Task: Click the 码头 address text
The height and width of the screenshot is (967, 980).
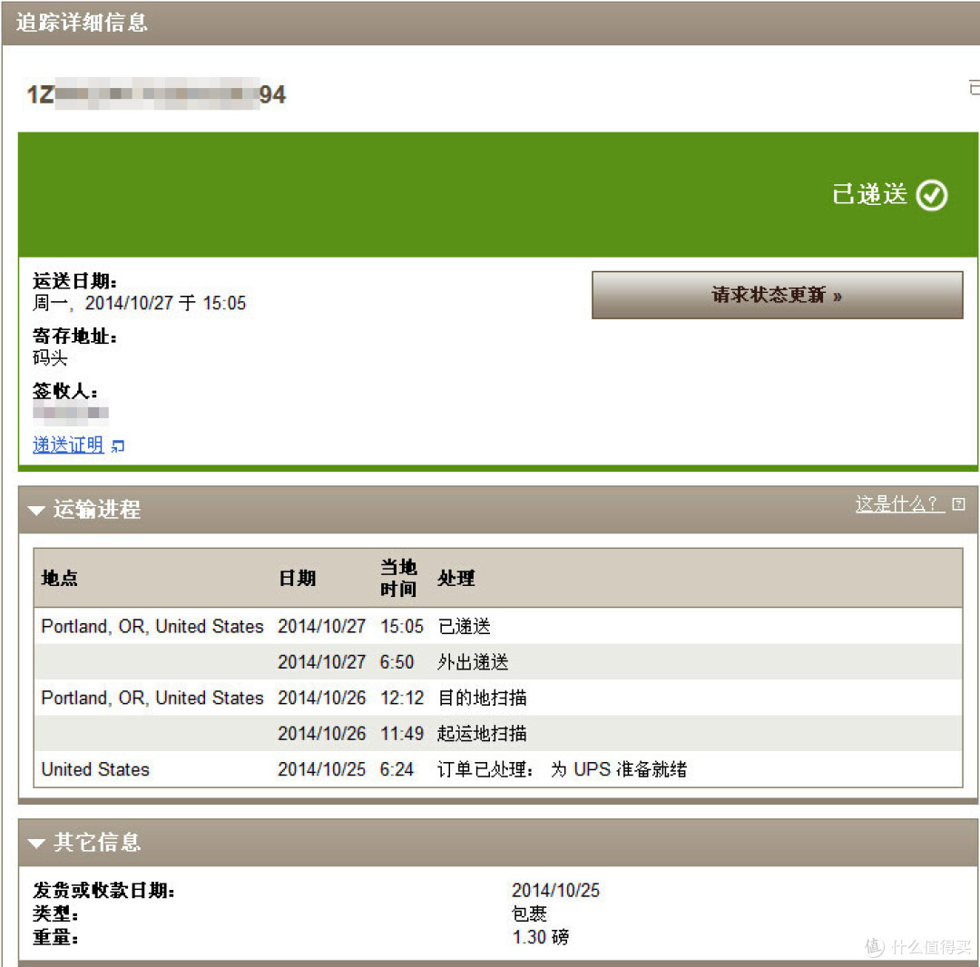Action: pos(50,357)
